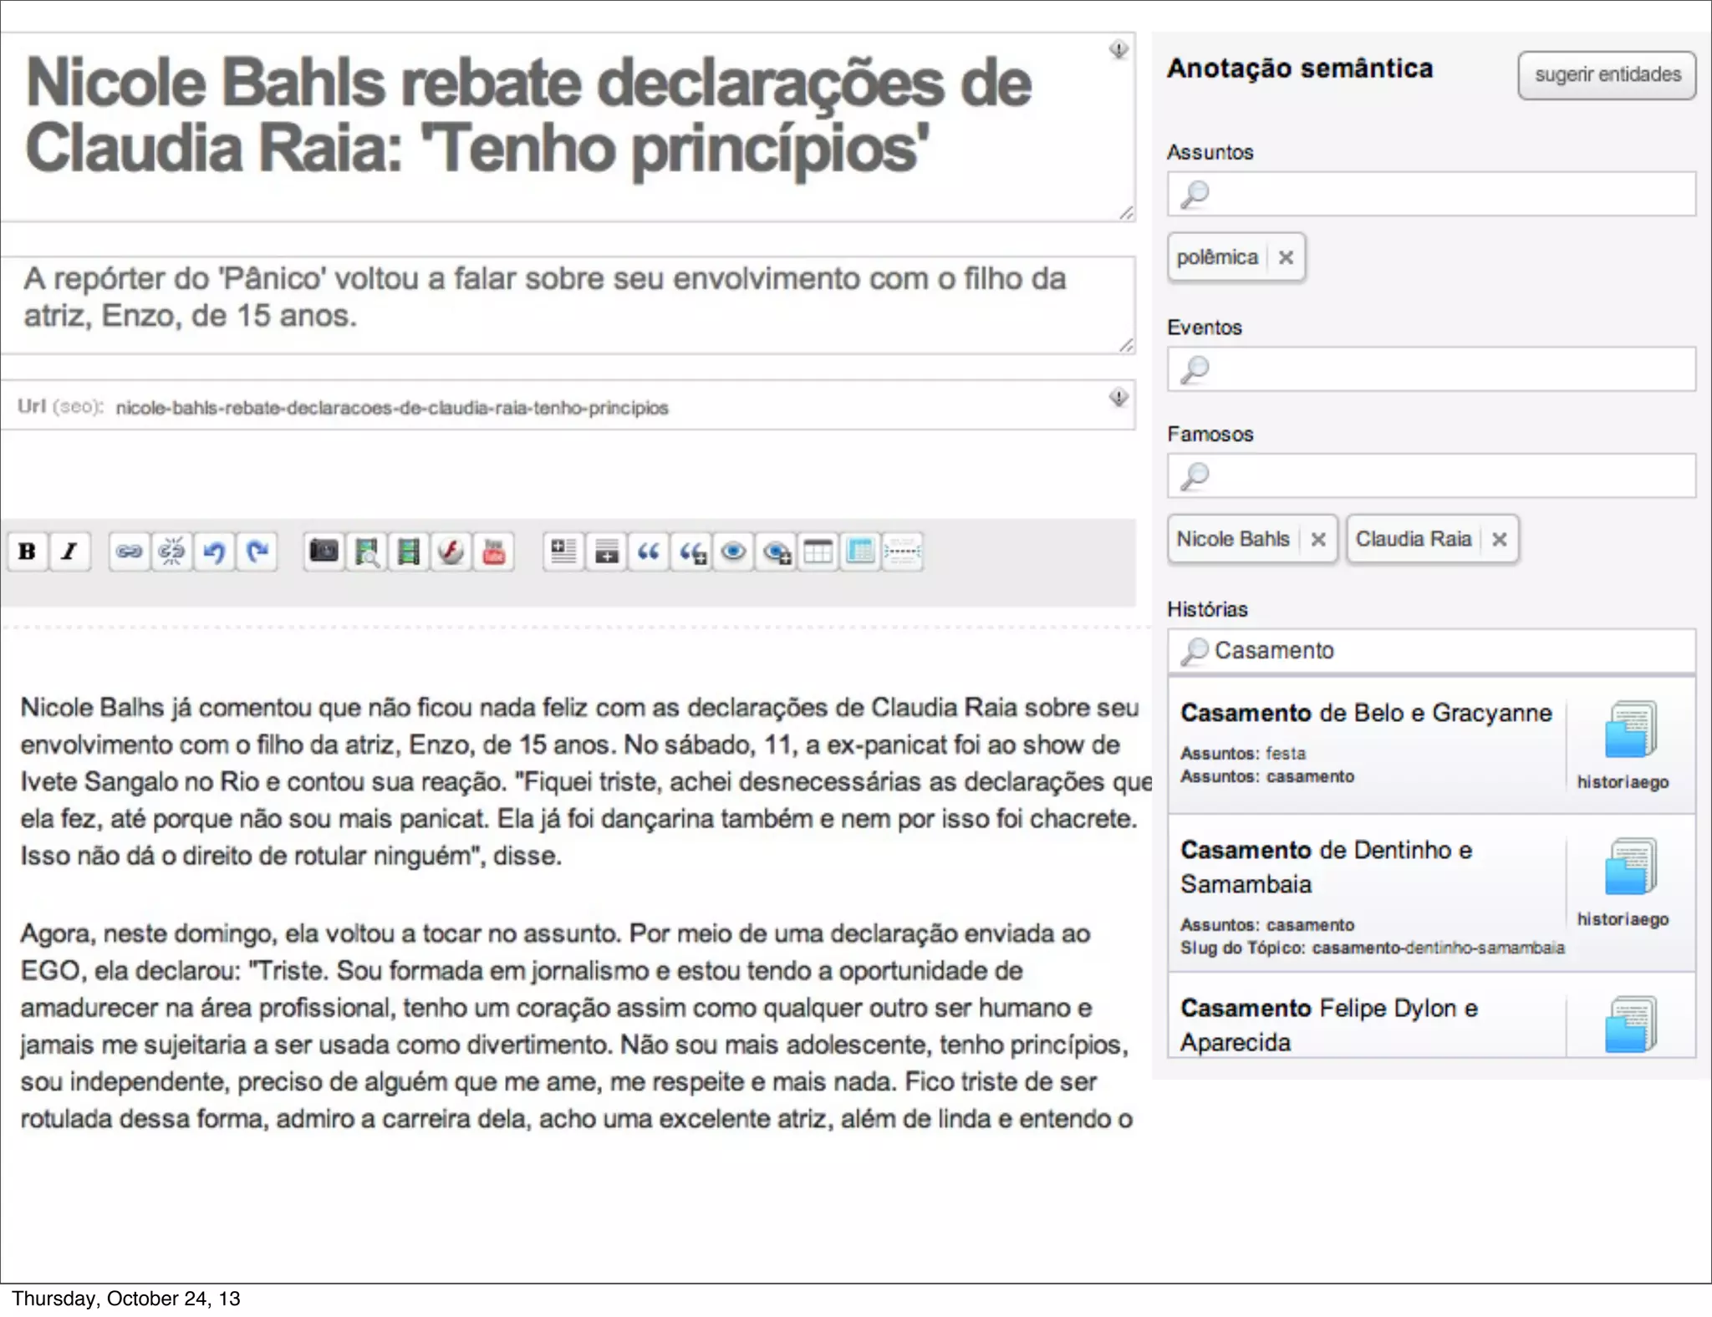Screen dimensions: 1712x1317
Task: Click the eye preview icon in the toolbar
Action: pos(733,552)
